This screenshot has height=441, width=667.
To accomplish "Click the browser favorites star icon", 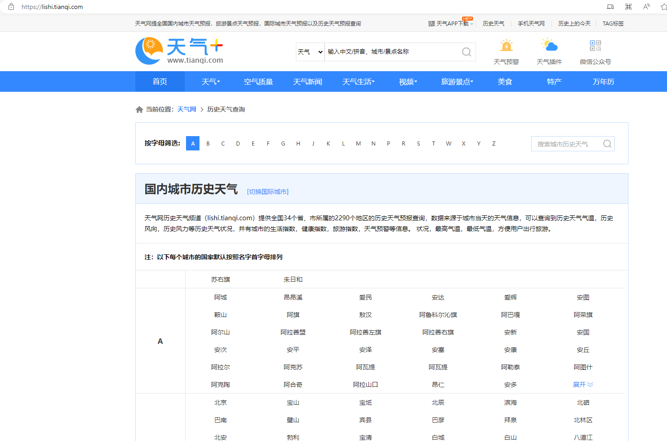I will pyautogui.click(x=663, y=7).
